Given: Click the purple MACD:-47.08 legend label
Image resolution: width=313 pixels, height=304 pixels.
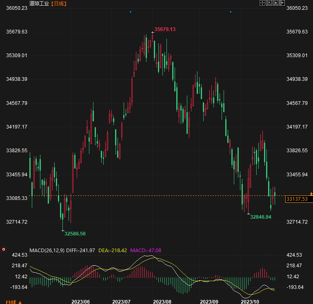Looking at the screenshot, I should pos(146,250).
